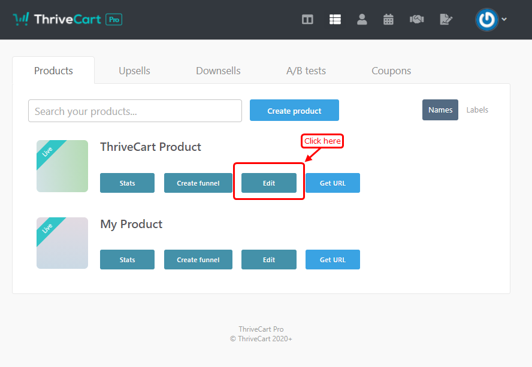Viewport: 532px width, 367px height.
Task: Open the Downsells tab
Action: (218, 71)
